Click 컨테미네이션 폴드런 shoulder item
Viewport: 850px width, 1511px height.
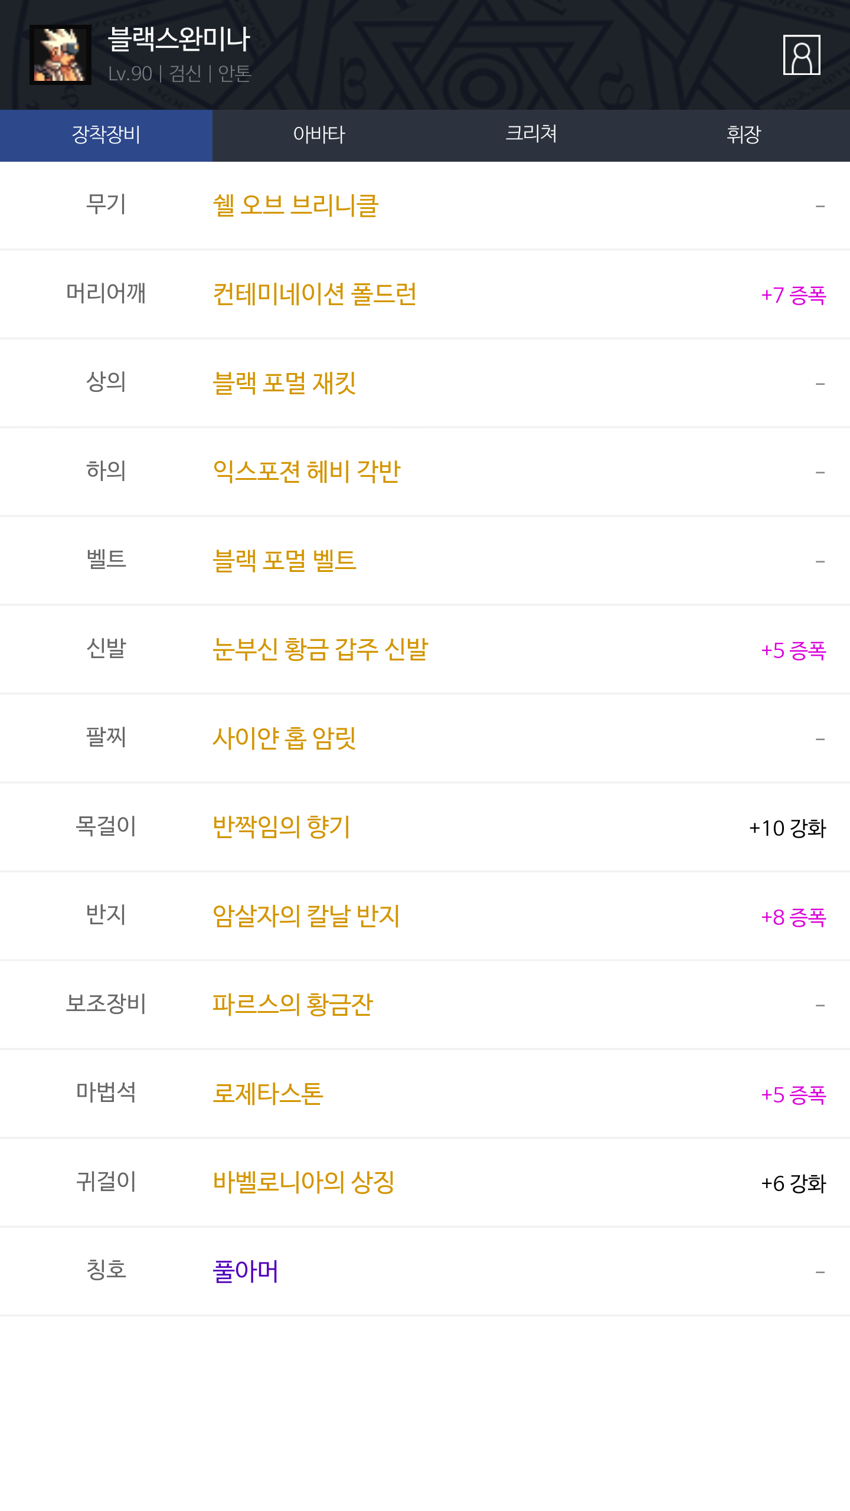pos(314,294)
